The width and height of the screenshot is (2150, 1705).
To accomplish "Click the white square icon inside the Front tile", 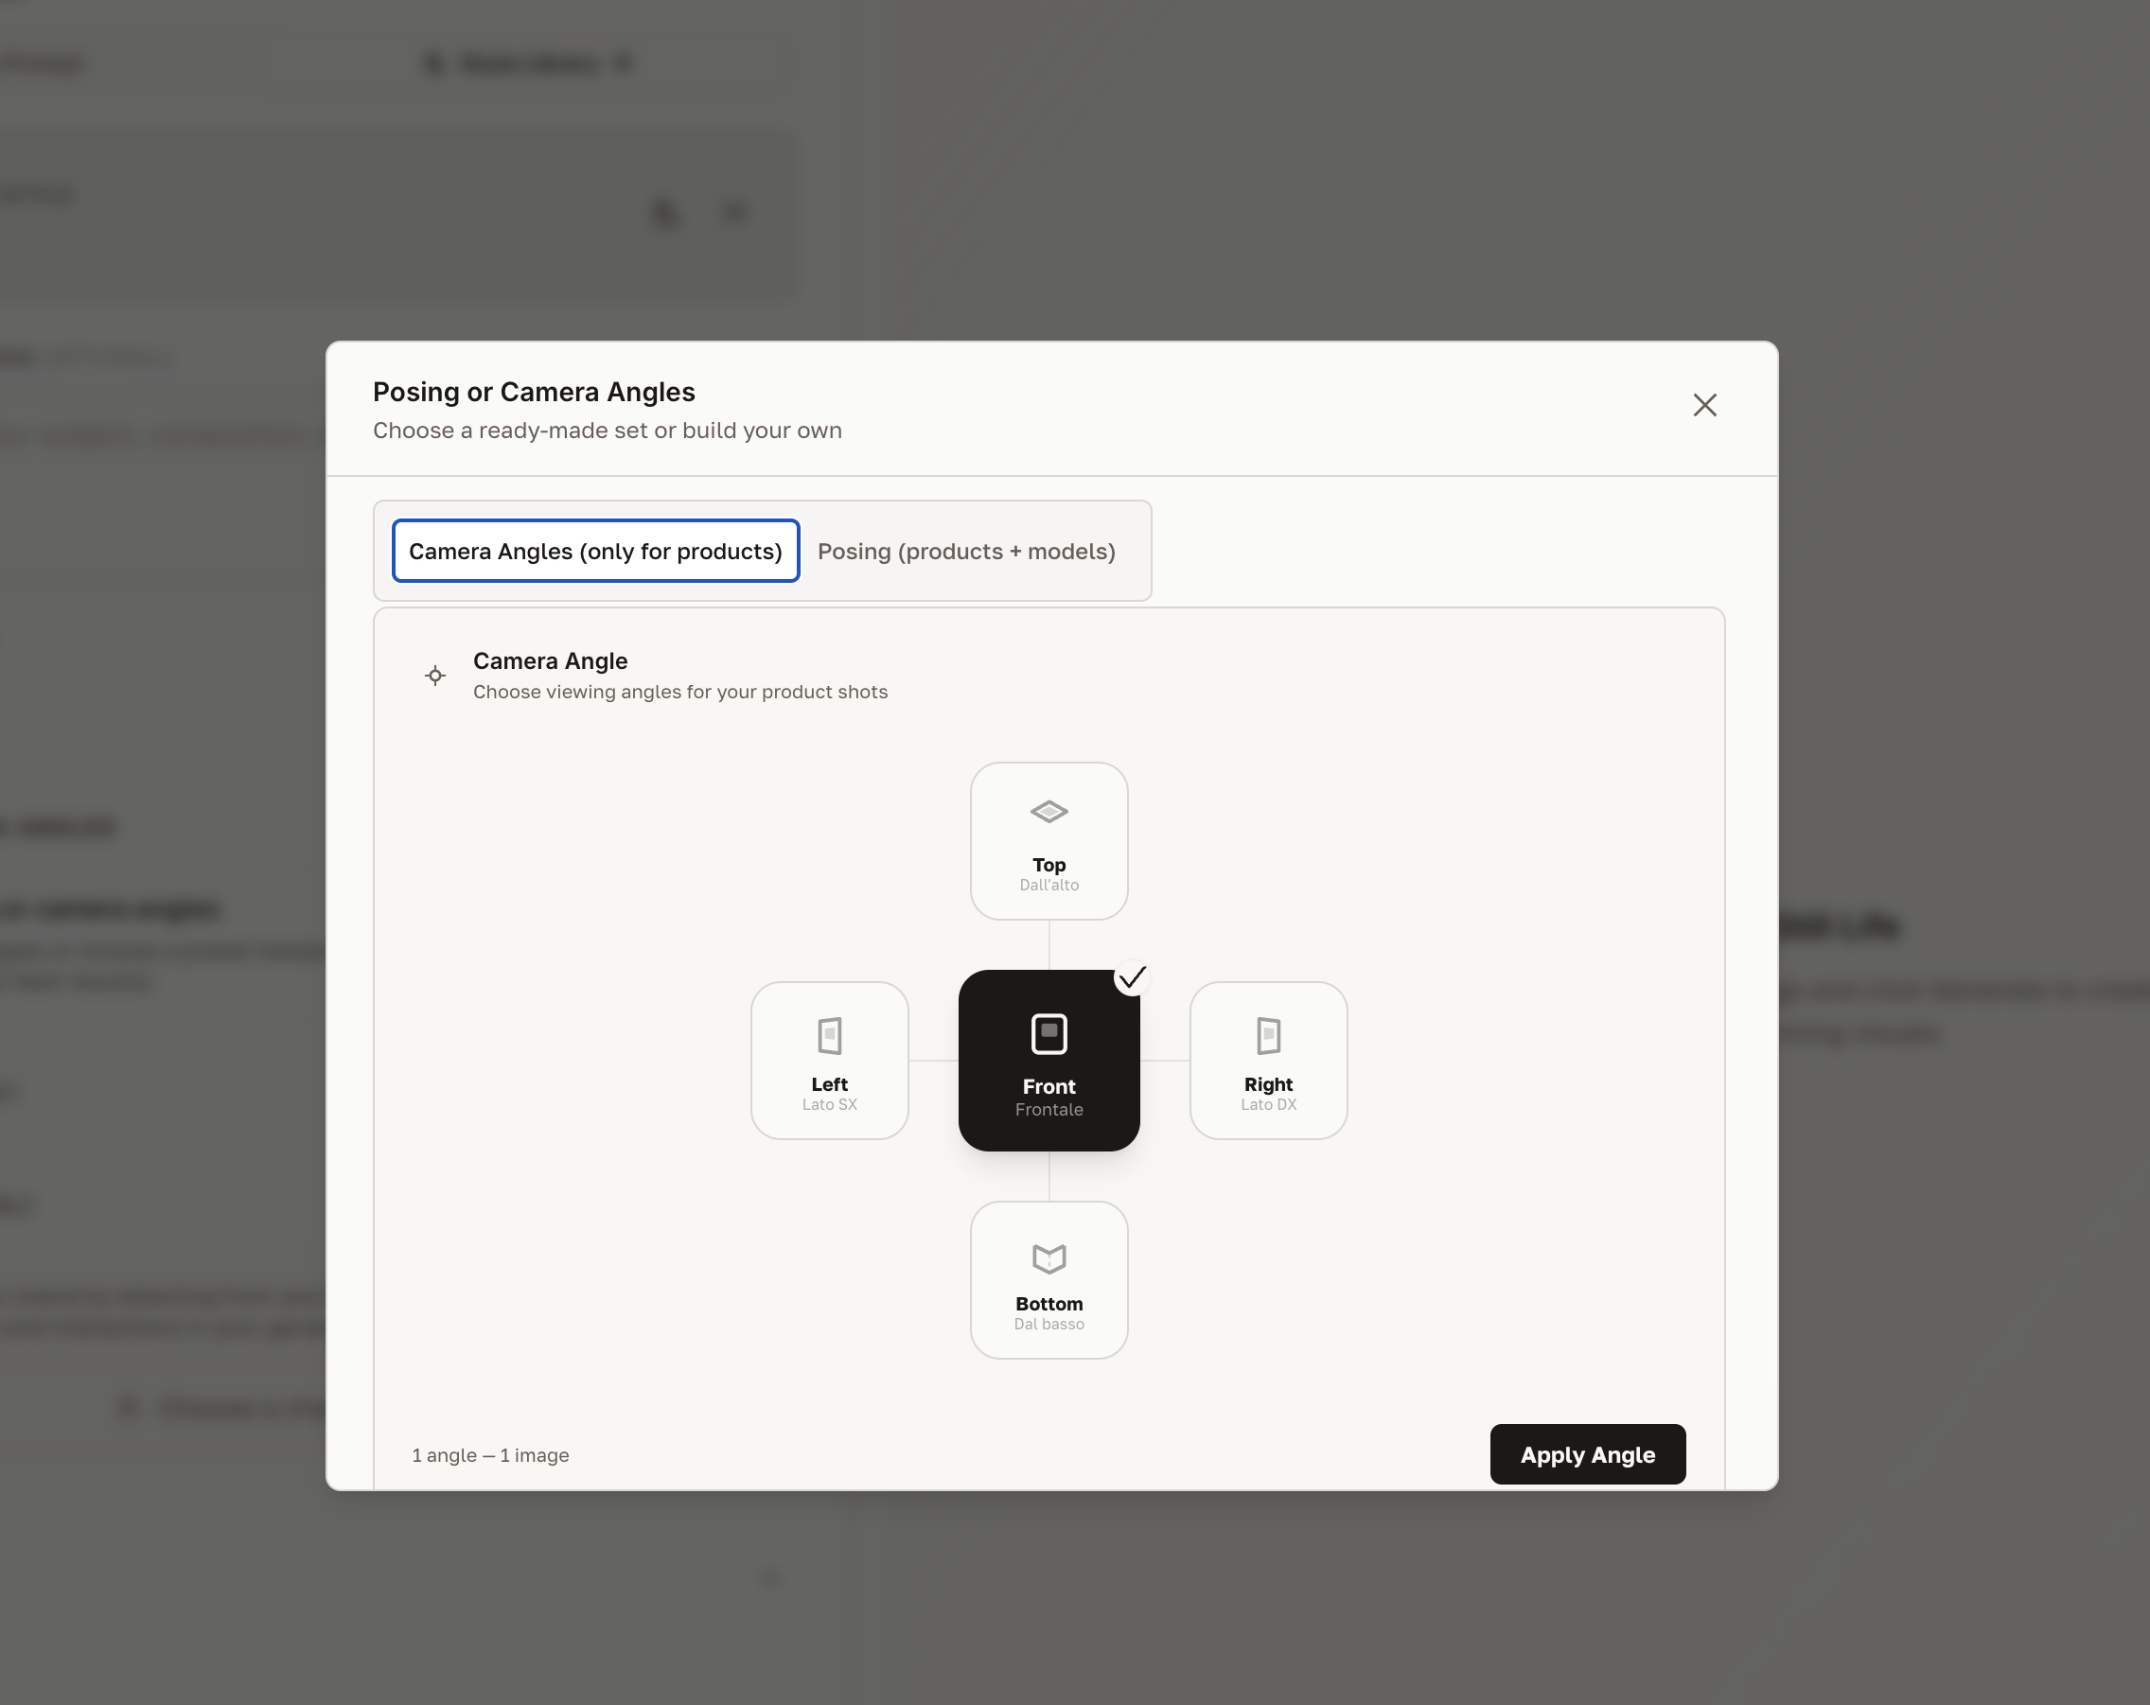I will click(1049, 1033).
